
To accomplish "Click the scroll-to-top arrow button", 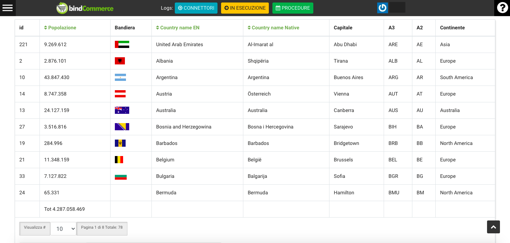I will tap(493, 227).
